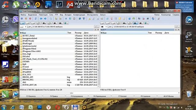Switch right panel to drive c

103,23
